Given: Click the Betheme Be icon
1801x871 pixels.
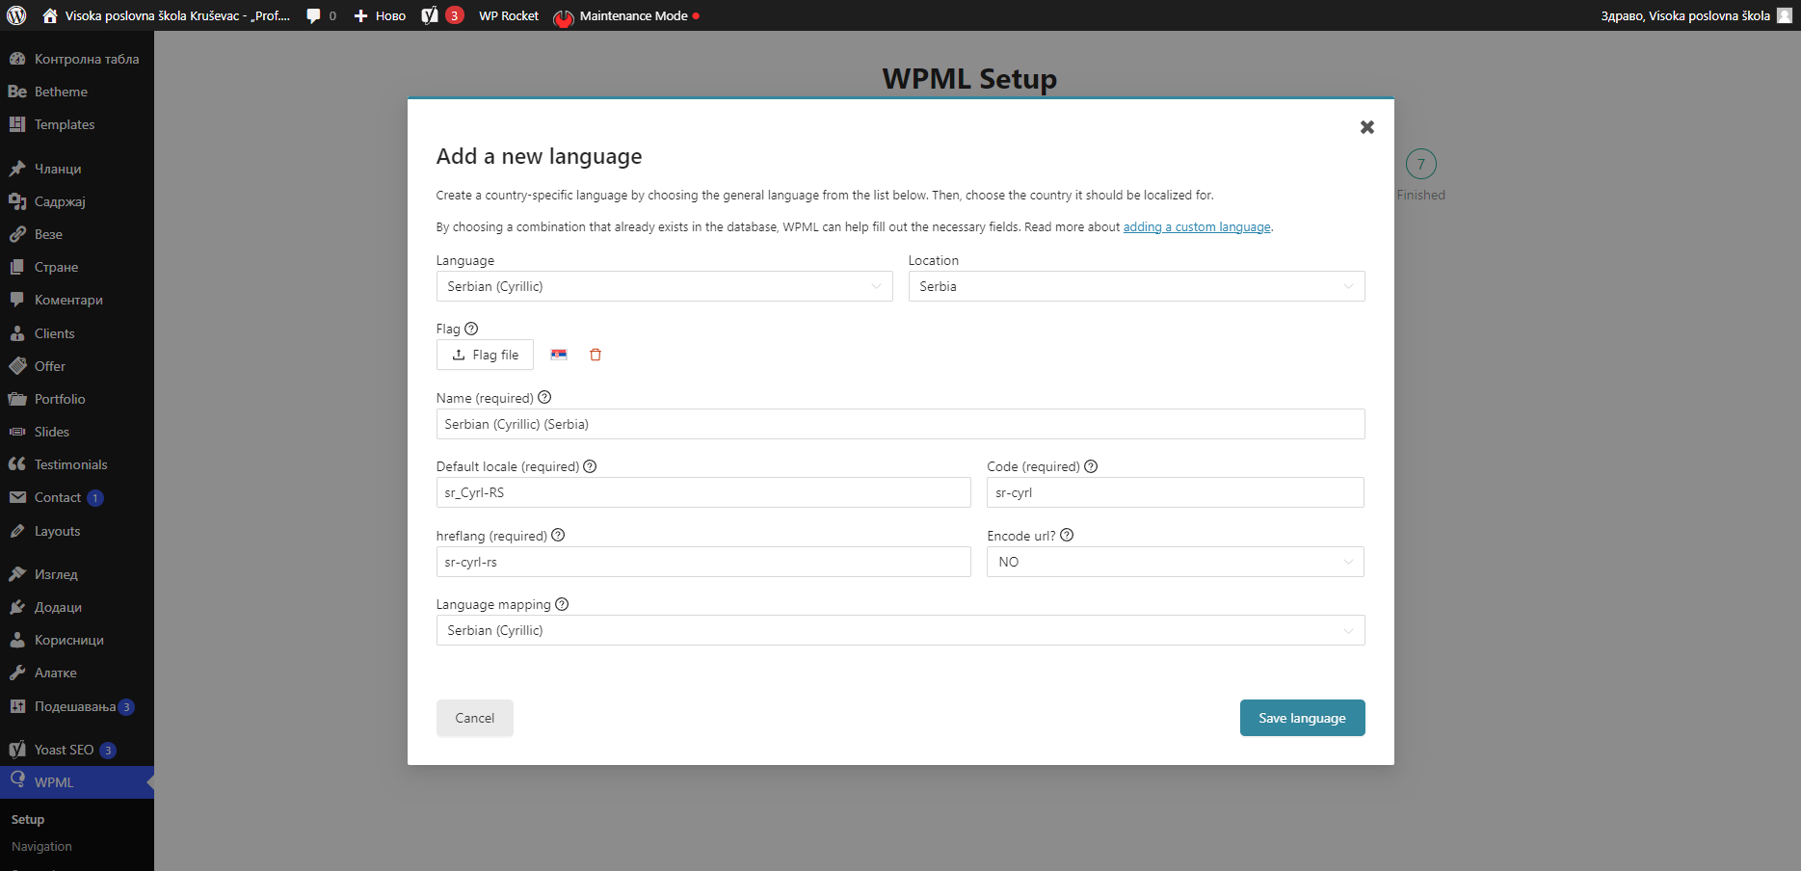Looking at the screenshot, I should (17, 92).
